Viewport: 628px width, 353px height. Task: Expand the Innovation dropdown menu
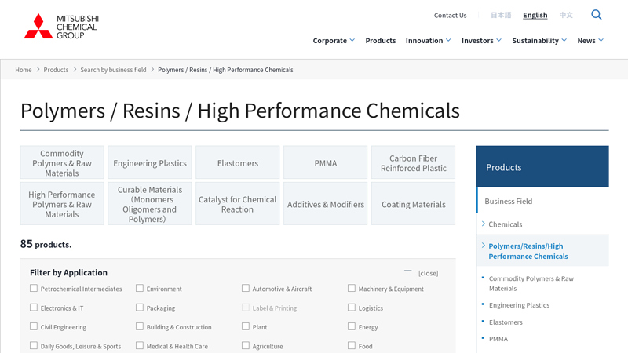(428, 41)
